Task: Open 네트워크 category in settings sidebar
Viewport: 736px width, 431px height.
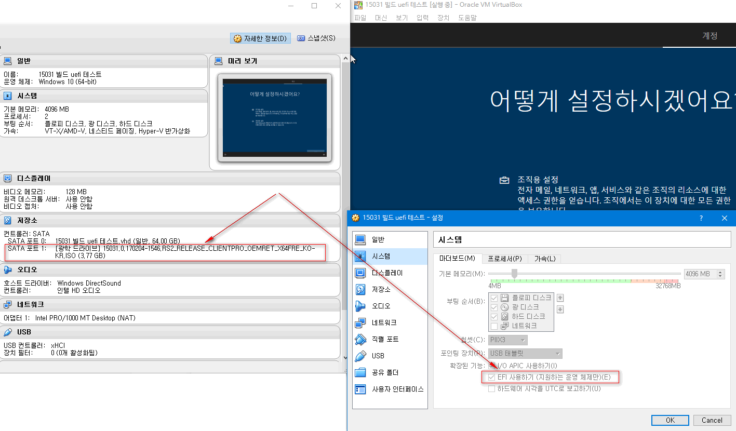Action: pyautogui.click(x=390, y=323)
